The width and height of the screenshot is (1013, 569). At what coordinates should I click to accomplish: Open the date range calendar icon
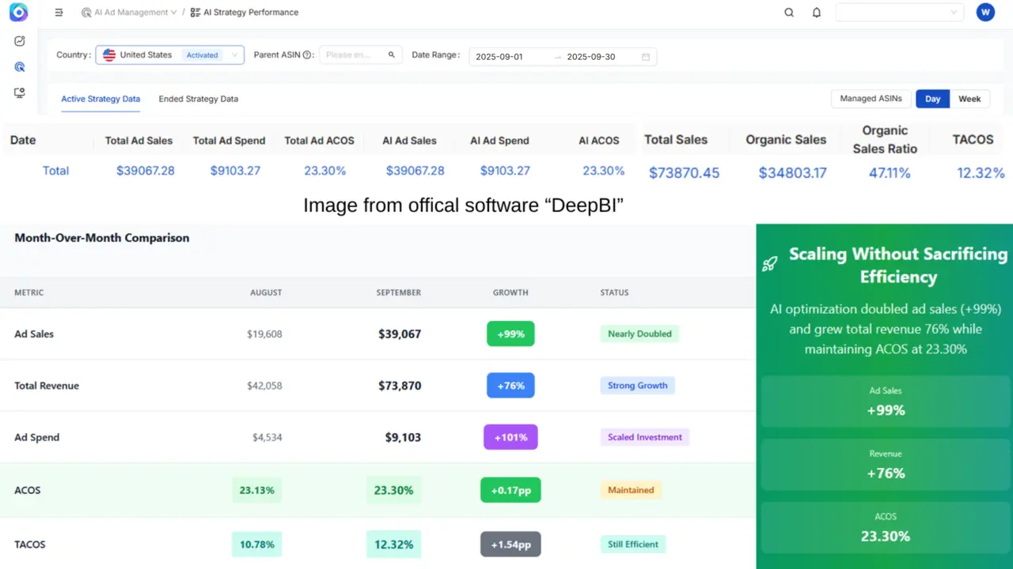tap(646, 57)
